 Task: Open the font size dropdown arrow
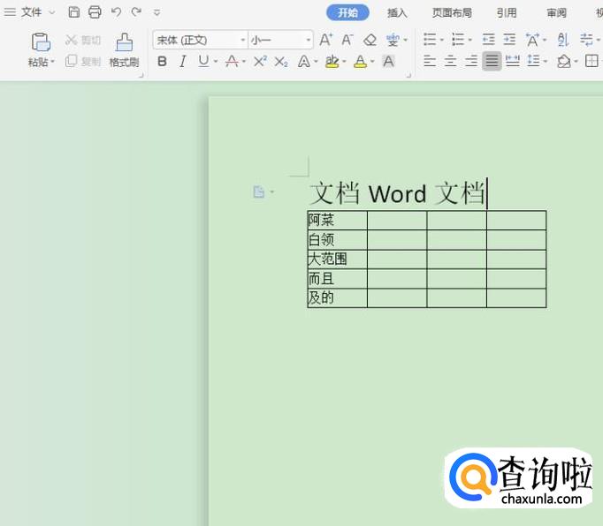pos(309,40)
